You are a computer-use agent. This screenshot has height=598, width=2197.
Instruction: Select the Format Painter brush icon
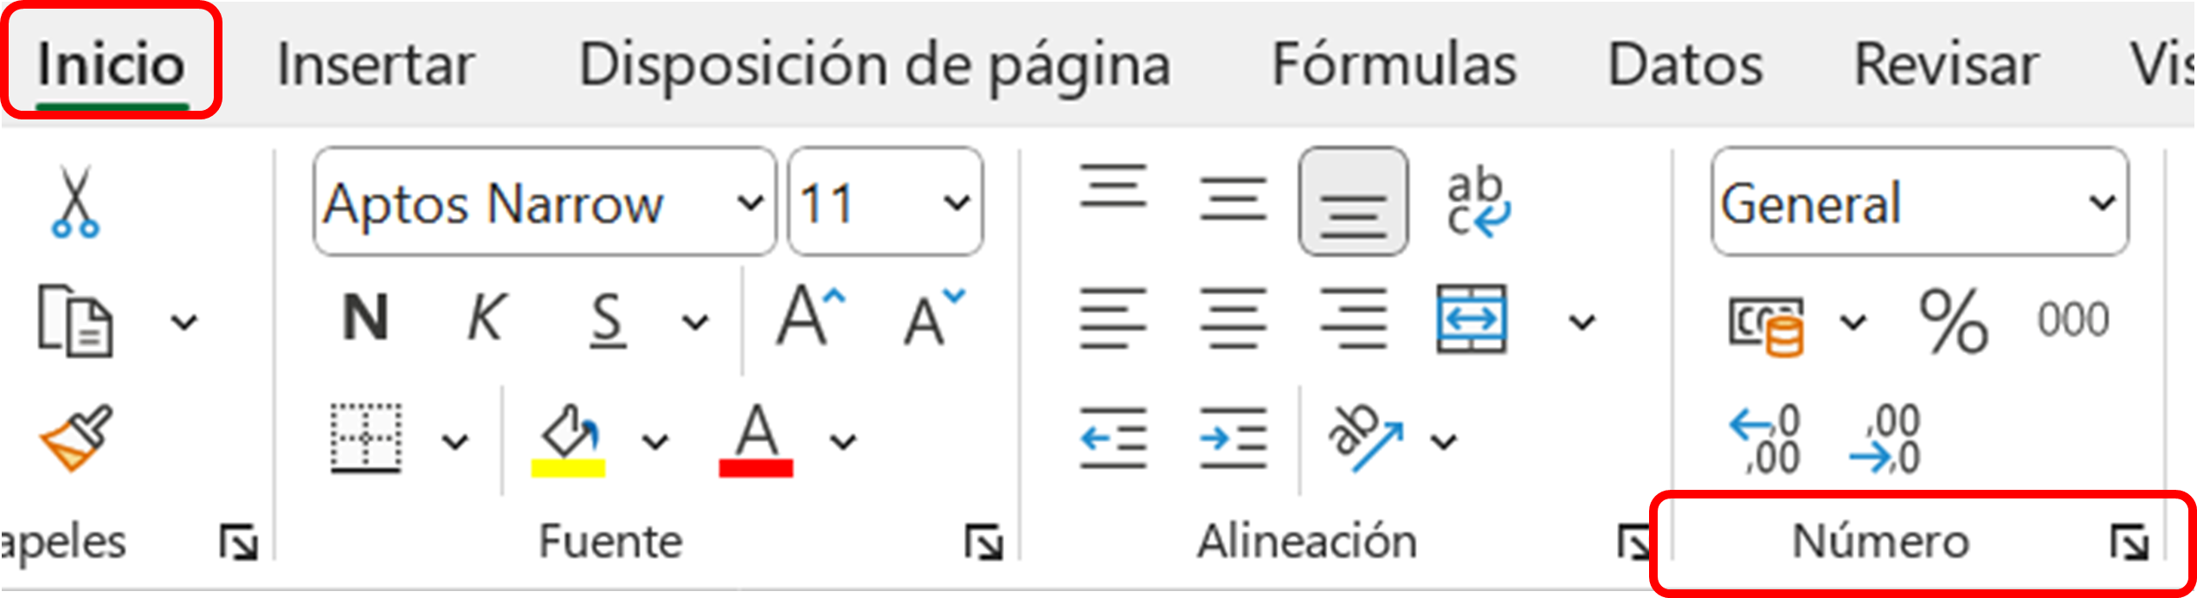coord(75,438)
